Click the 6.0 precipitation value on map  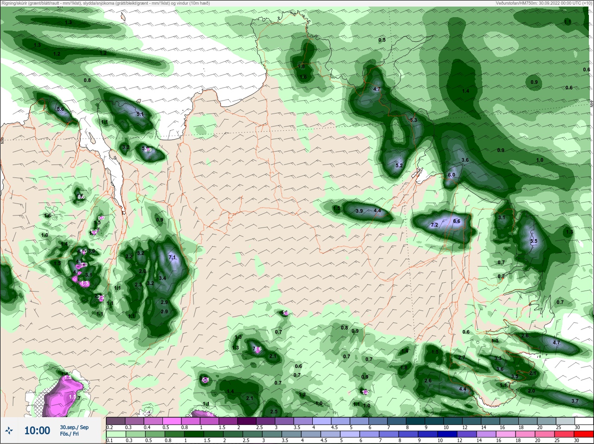click(x=451, y=175)
